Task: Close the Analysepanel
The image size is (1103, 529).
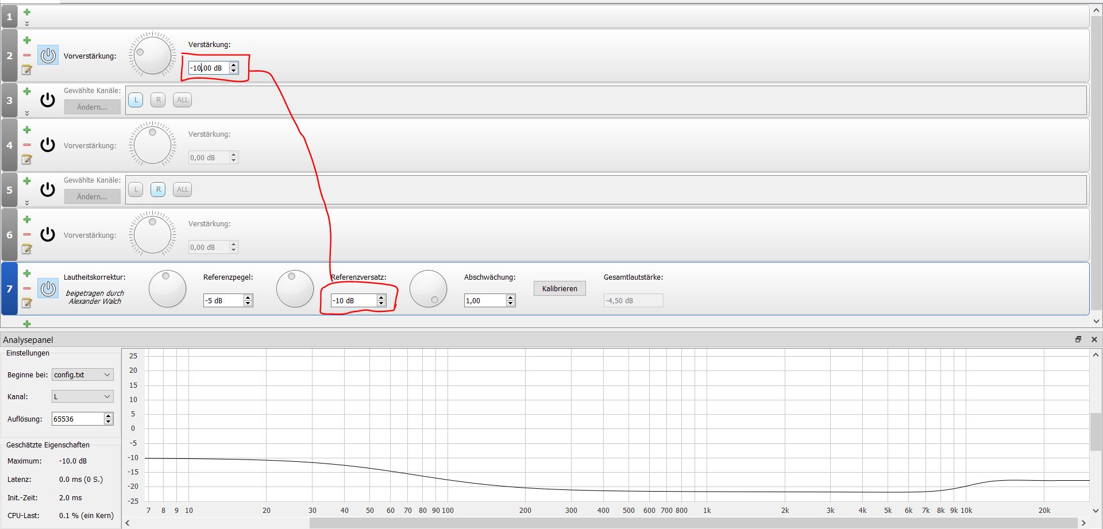Action: [1094, 339]
